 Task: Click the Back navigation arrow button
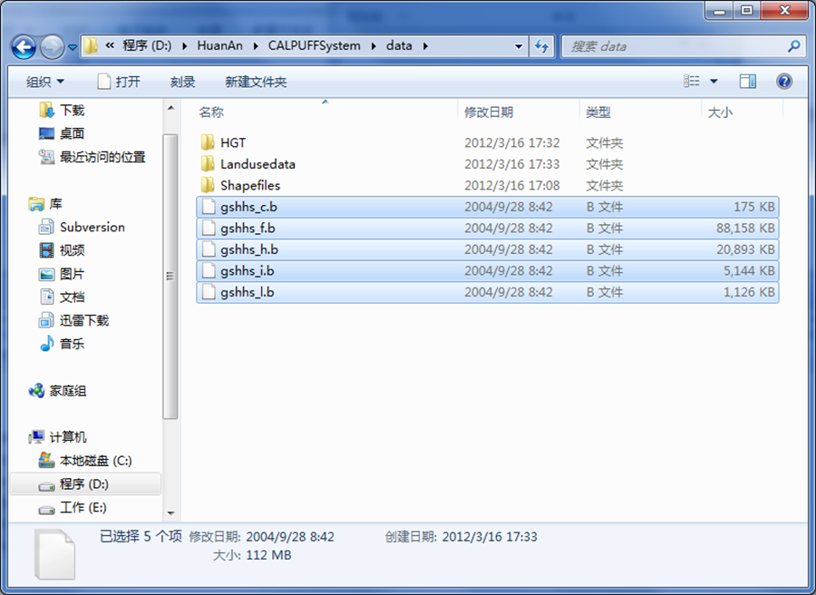[24, 46]
